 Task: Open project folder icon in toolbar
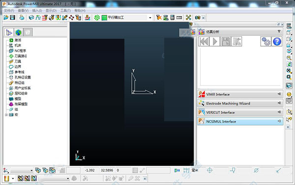coord(6,18)
